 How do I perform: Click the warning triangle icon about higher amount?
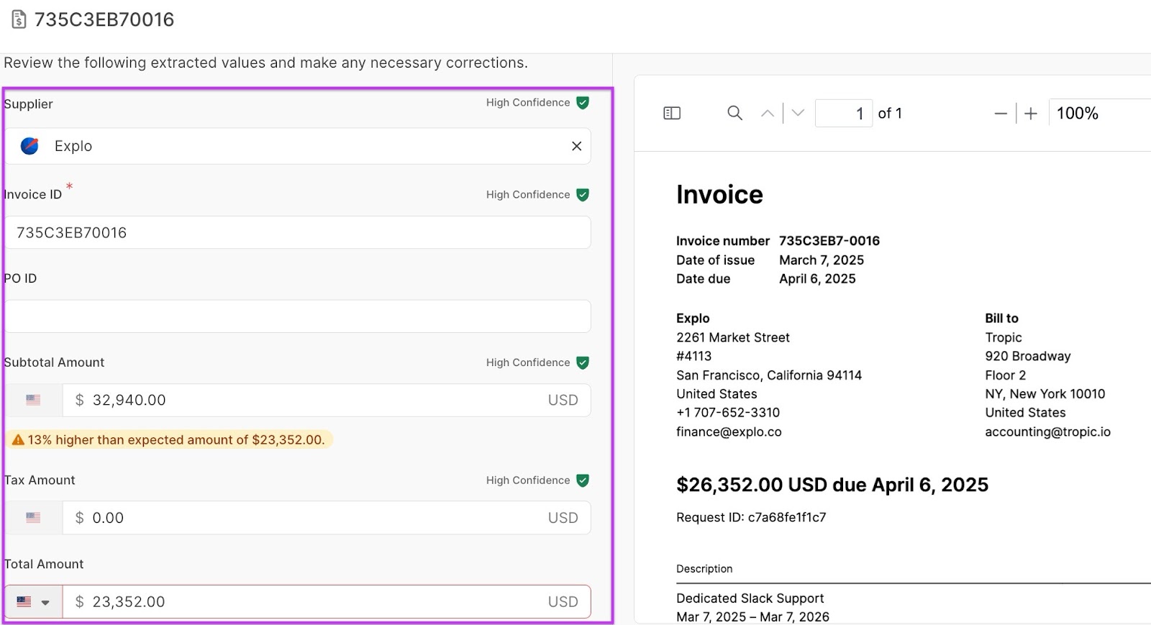(x=18, y=439)
